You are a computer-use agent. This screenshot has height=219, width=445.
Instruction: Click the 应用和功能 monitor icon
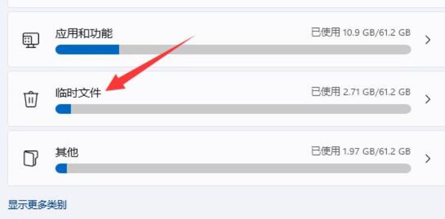(31, 41)
